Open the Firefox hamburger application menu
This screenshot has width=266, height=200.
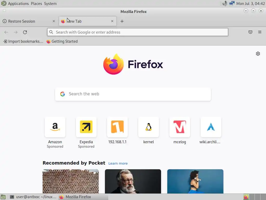click(x=260, y=32)
